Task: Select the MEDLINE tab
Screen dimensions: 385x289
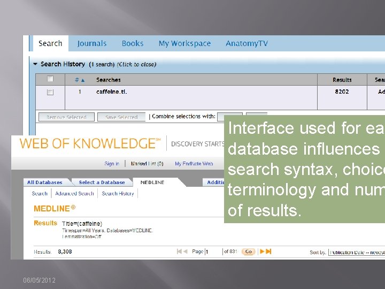Action: (x=152, y=182)
